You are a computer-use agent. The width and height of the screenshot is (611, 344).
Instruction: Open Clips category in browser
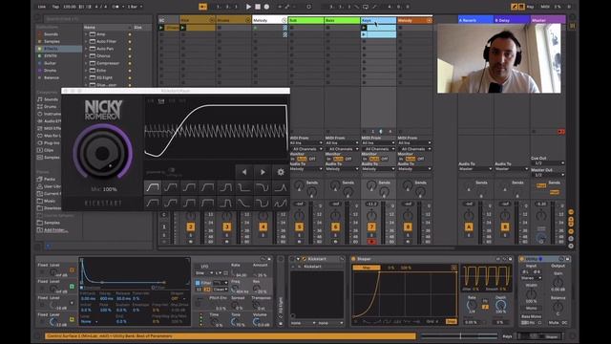pos(49,150)
